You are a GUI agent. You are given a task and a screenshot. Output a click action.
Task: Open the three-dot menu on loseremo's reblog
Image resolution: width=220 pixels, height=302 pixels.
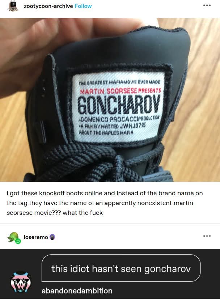tap(207, 236)
